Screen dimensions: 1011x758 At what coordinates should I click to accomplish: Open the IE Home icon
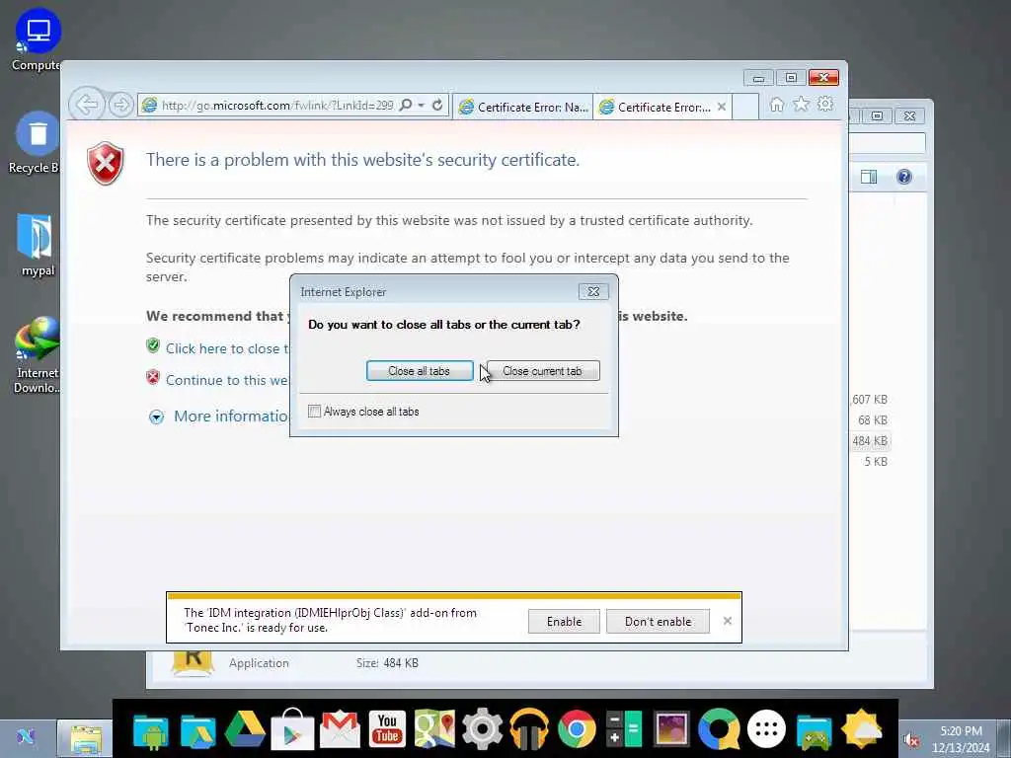click(x=777, y=105)
